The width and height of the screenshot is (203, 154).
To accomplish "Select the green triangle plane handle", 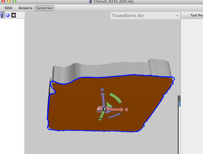I will (x=109, y=105).
